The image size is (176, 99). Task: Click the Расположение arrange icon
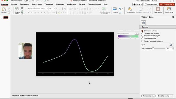coord(130,9)
